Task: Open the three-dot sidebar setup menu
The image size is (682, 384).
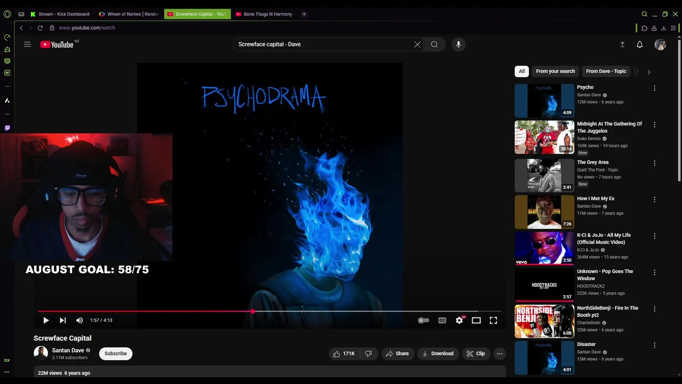Action: tap(7, 372)
